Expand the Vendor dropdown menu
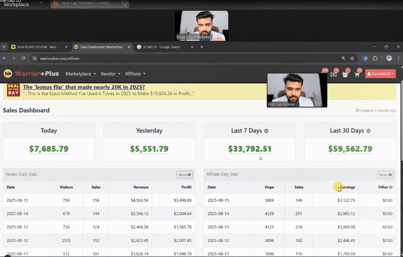The height and width of the screenshot is (257, 403). (x=110, y=74)
